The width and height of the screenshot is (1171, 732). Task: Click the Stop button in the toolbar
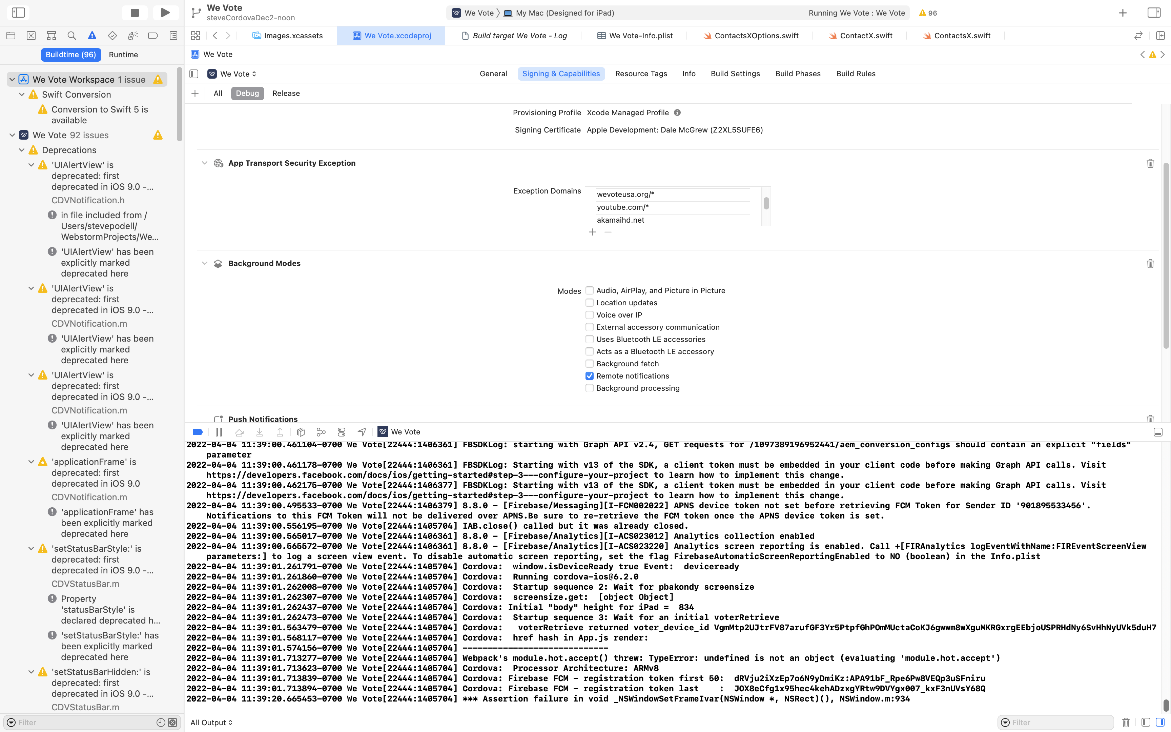click(x=135, y=13)
